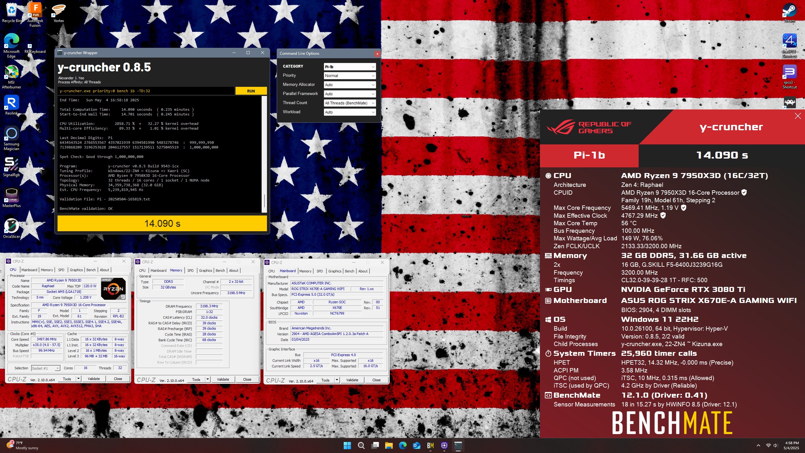Open Tools dropdown arrow in the first CPU-Z window
The height and width of the screenshot is (453, 805).
click(78, 379)
